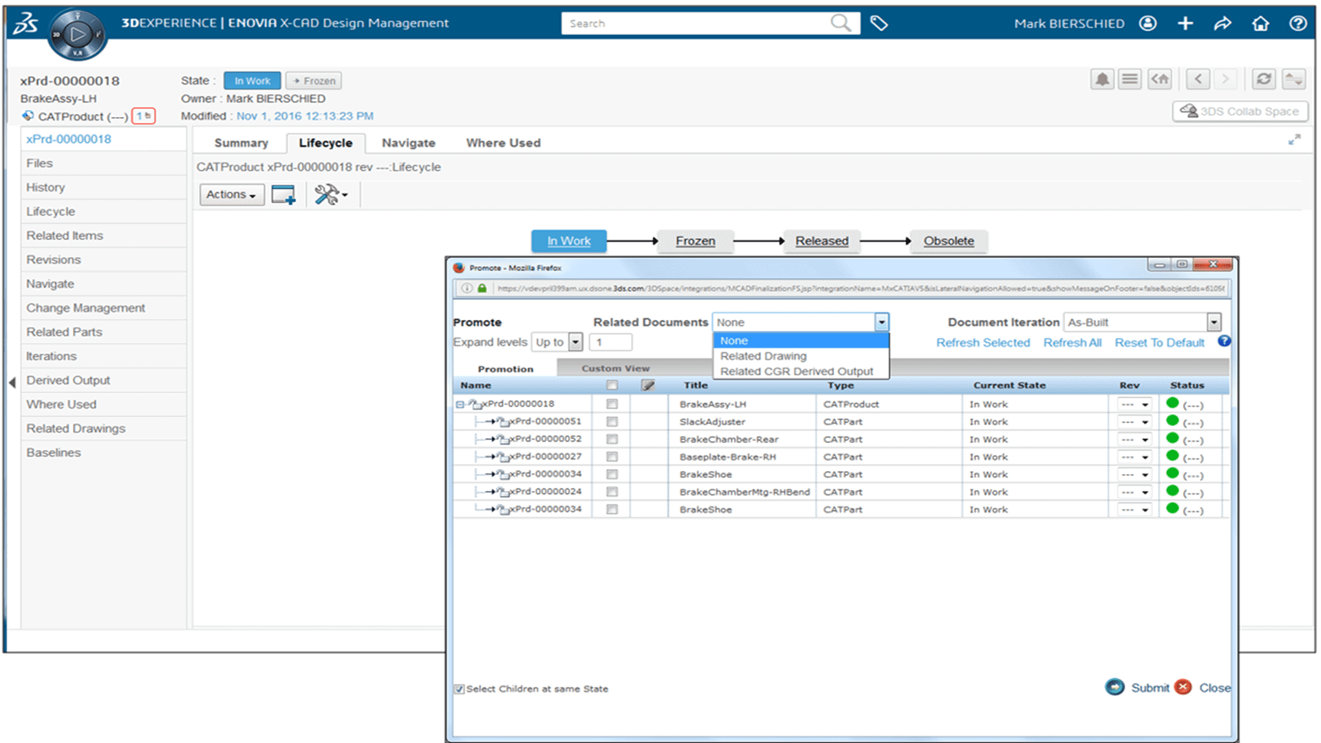Screen dimensions: 1321x743
Task: Click the next arrow icon
Action: point(1225,79)
